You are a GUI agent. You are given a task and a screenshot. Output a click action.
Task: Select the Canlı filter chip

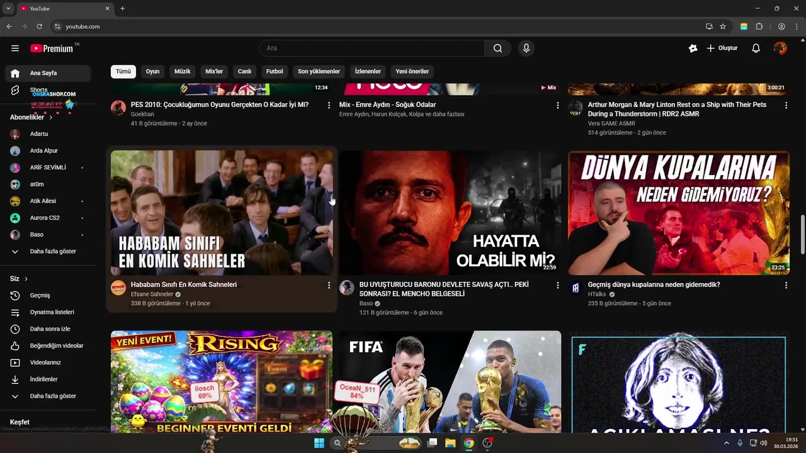(244, 71)
